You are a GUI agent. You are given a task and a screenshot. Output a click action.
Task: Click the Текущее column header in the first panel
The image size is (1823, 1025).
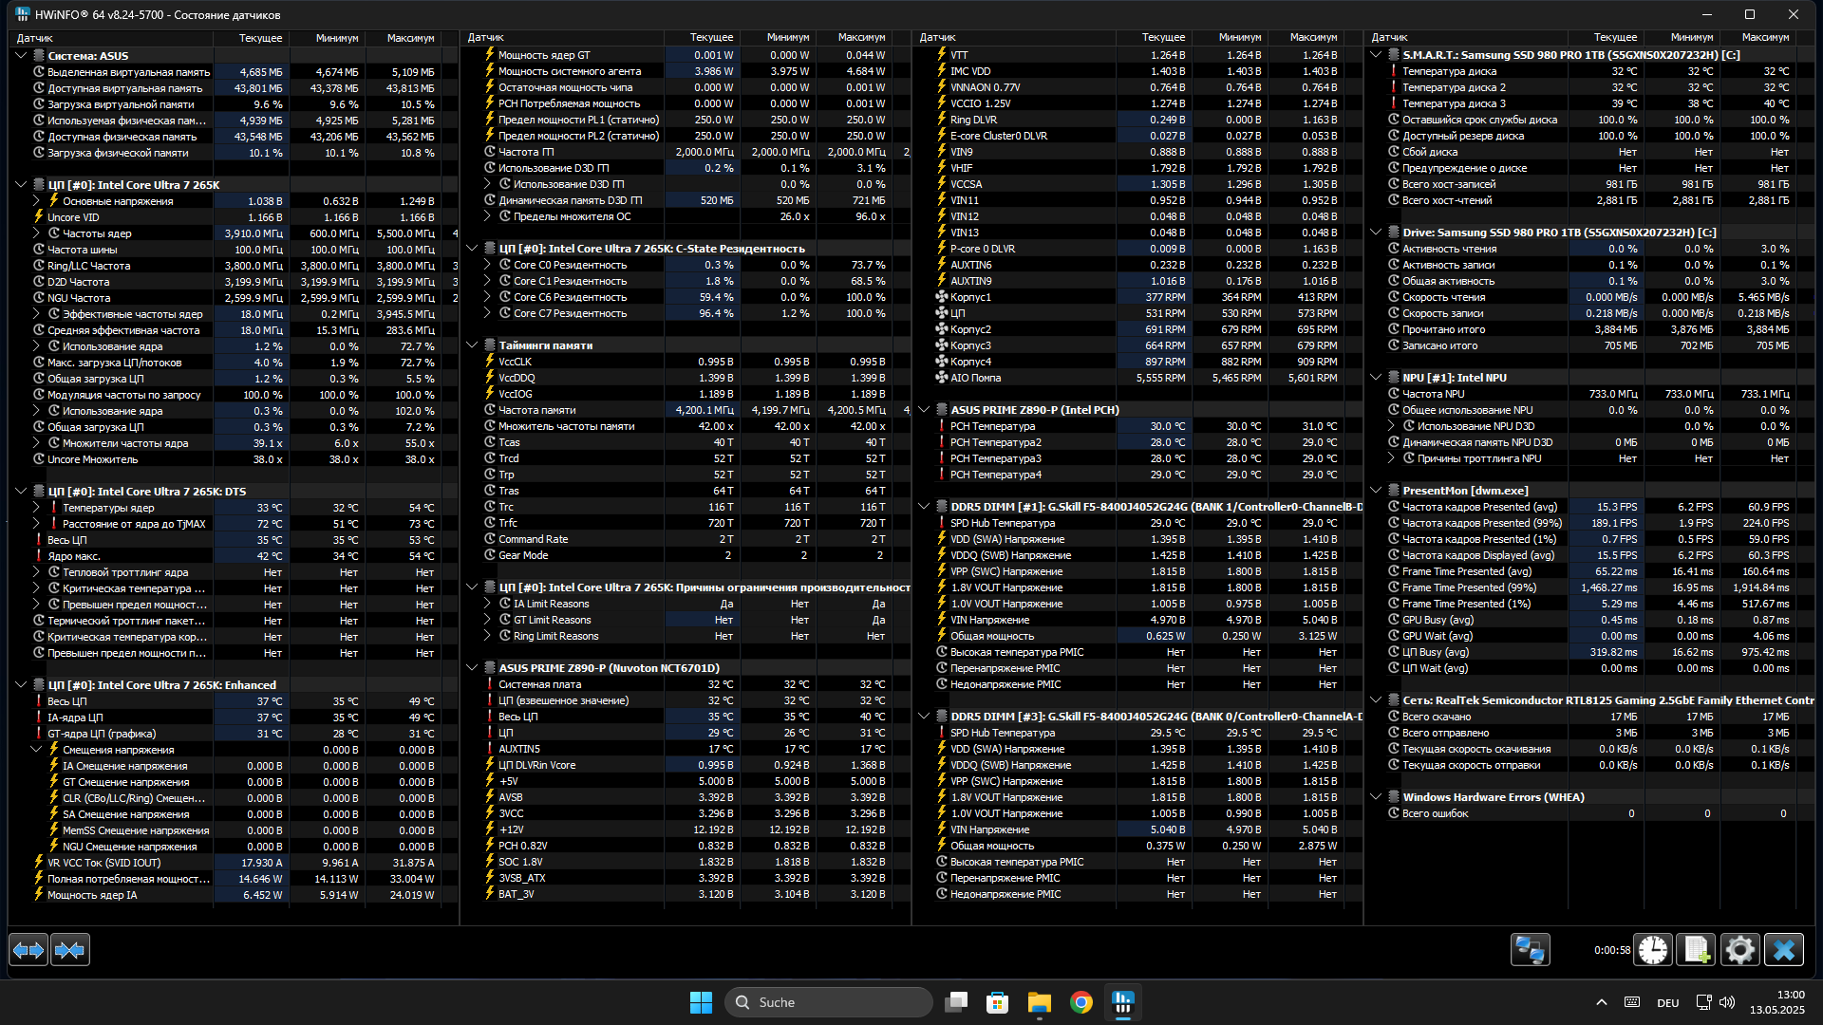pyautogui.click(x=260, y=38)
